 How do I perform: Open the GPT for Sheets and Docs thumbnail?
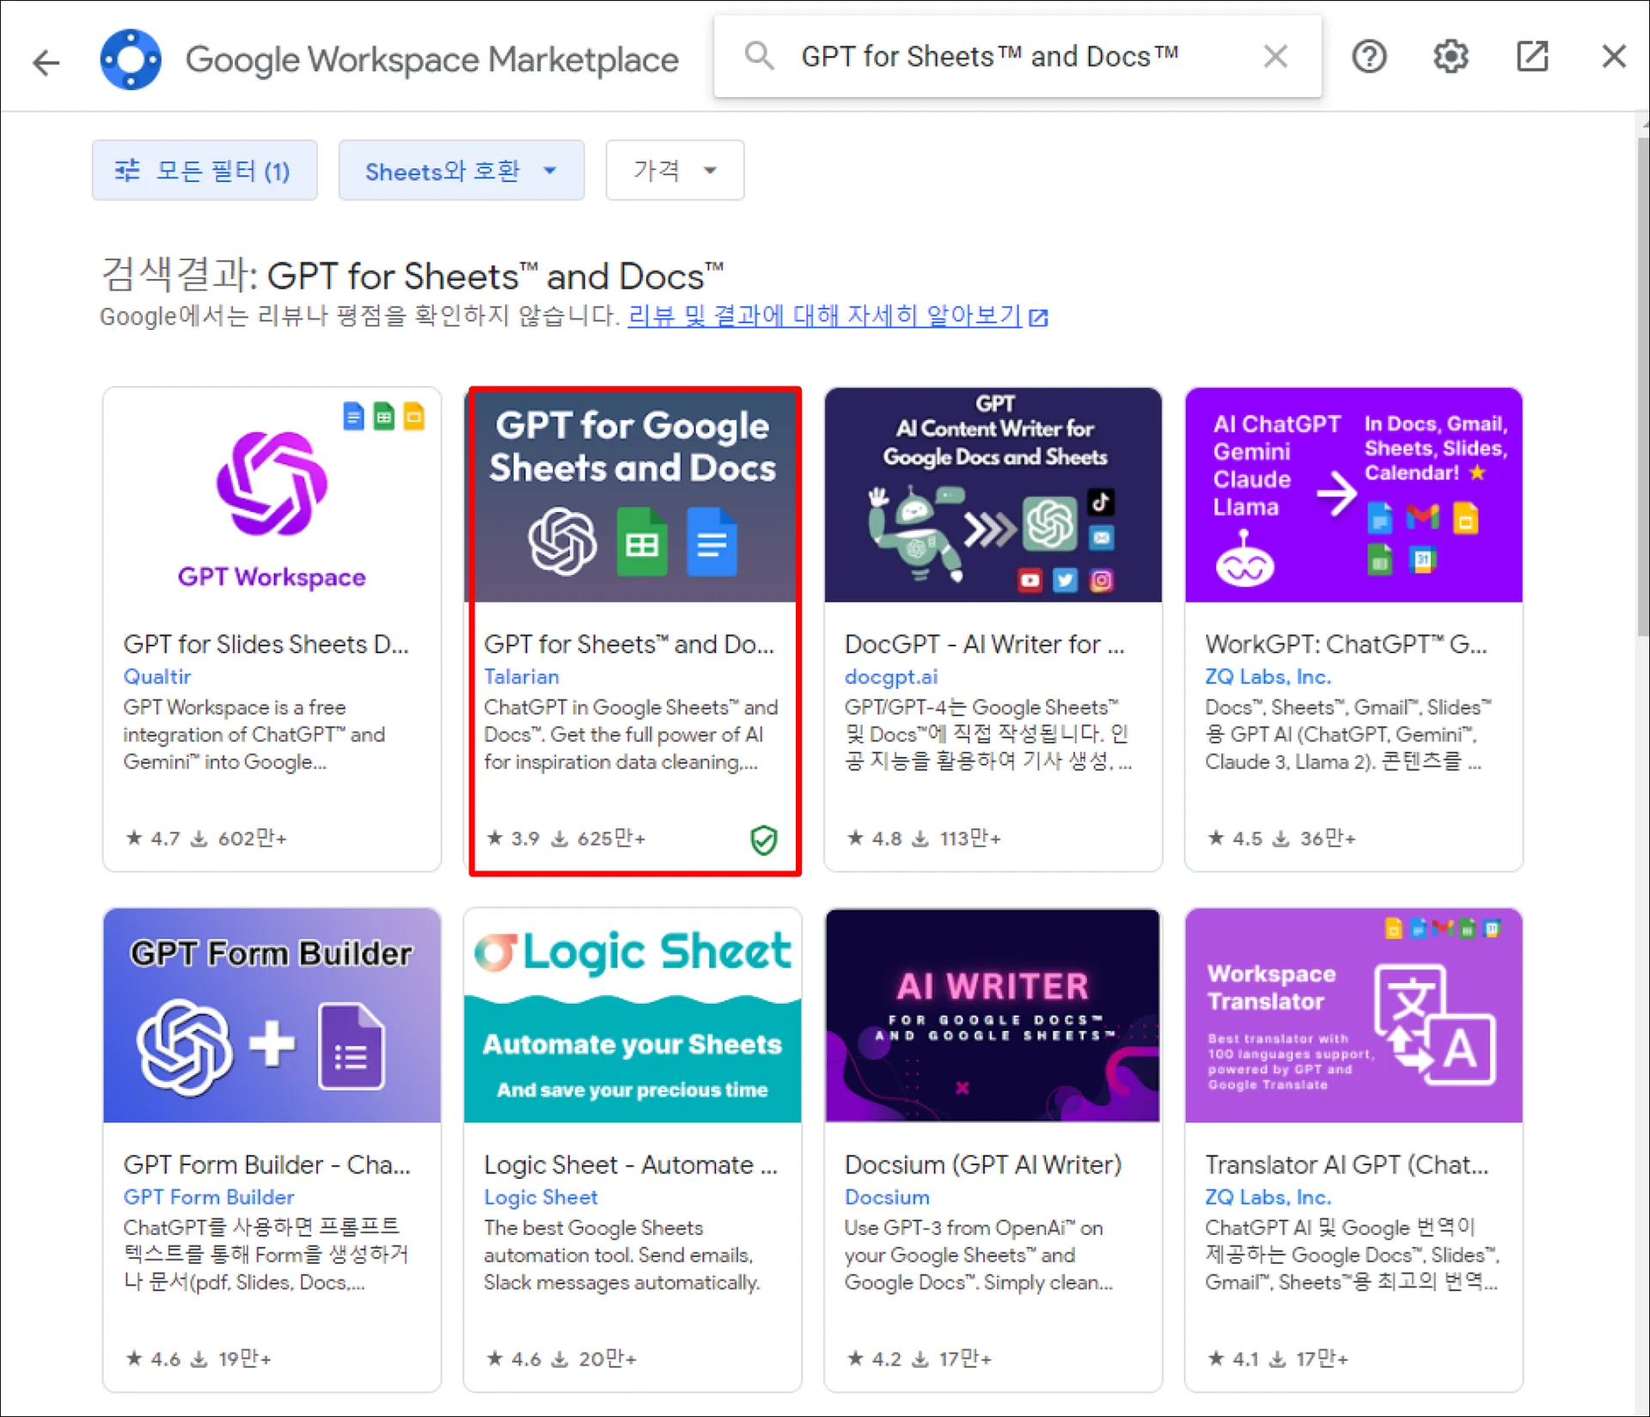pyautogui.click(x=632, y=496)
